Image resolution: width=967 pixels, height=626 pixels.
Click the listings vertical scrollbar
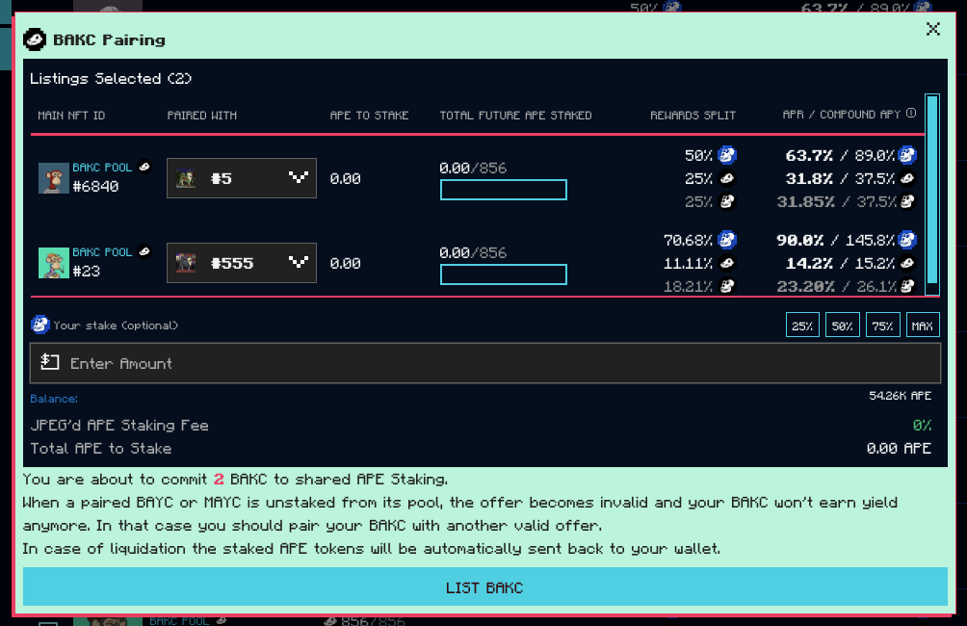(x=931, y=195)
